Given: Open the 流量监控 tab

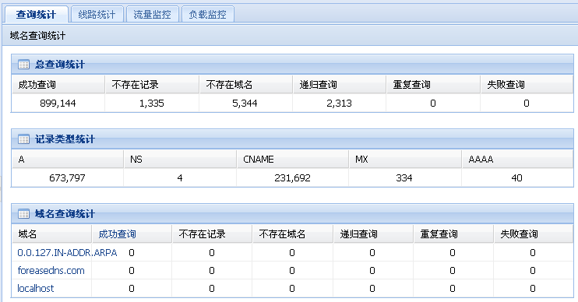Looking at the screenshot, I should click(152, 14).
